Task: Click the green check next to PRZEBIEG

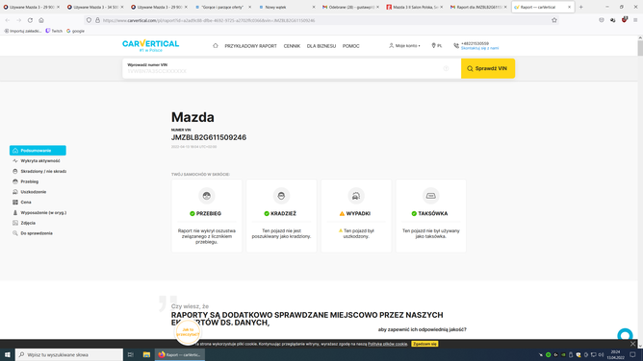Action: point(192,213)
